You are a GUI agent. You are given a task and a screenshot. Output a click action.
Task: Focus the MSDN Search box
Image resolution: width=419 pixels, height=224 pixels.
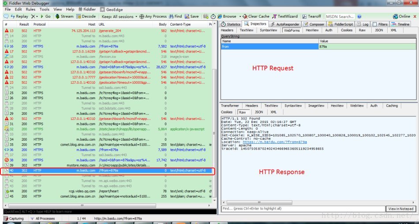point(340,16)
